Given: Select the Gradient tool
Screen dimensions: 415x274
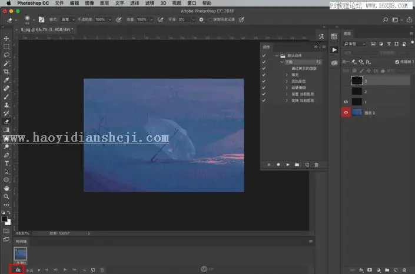Looking at the screenshot, I should (6, 130).
